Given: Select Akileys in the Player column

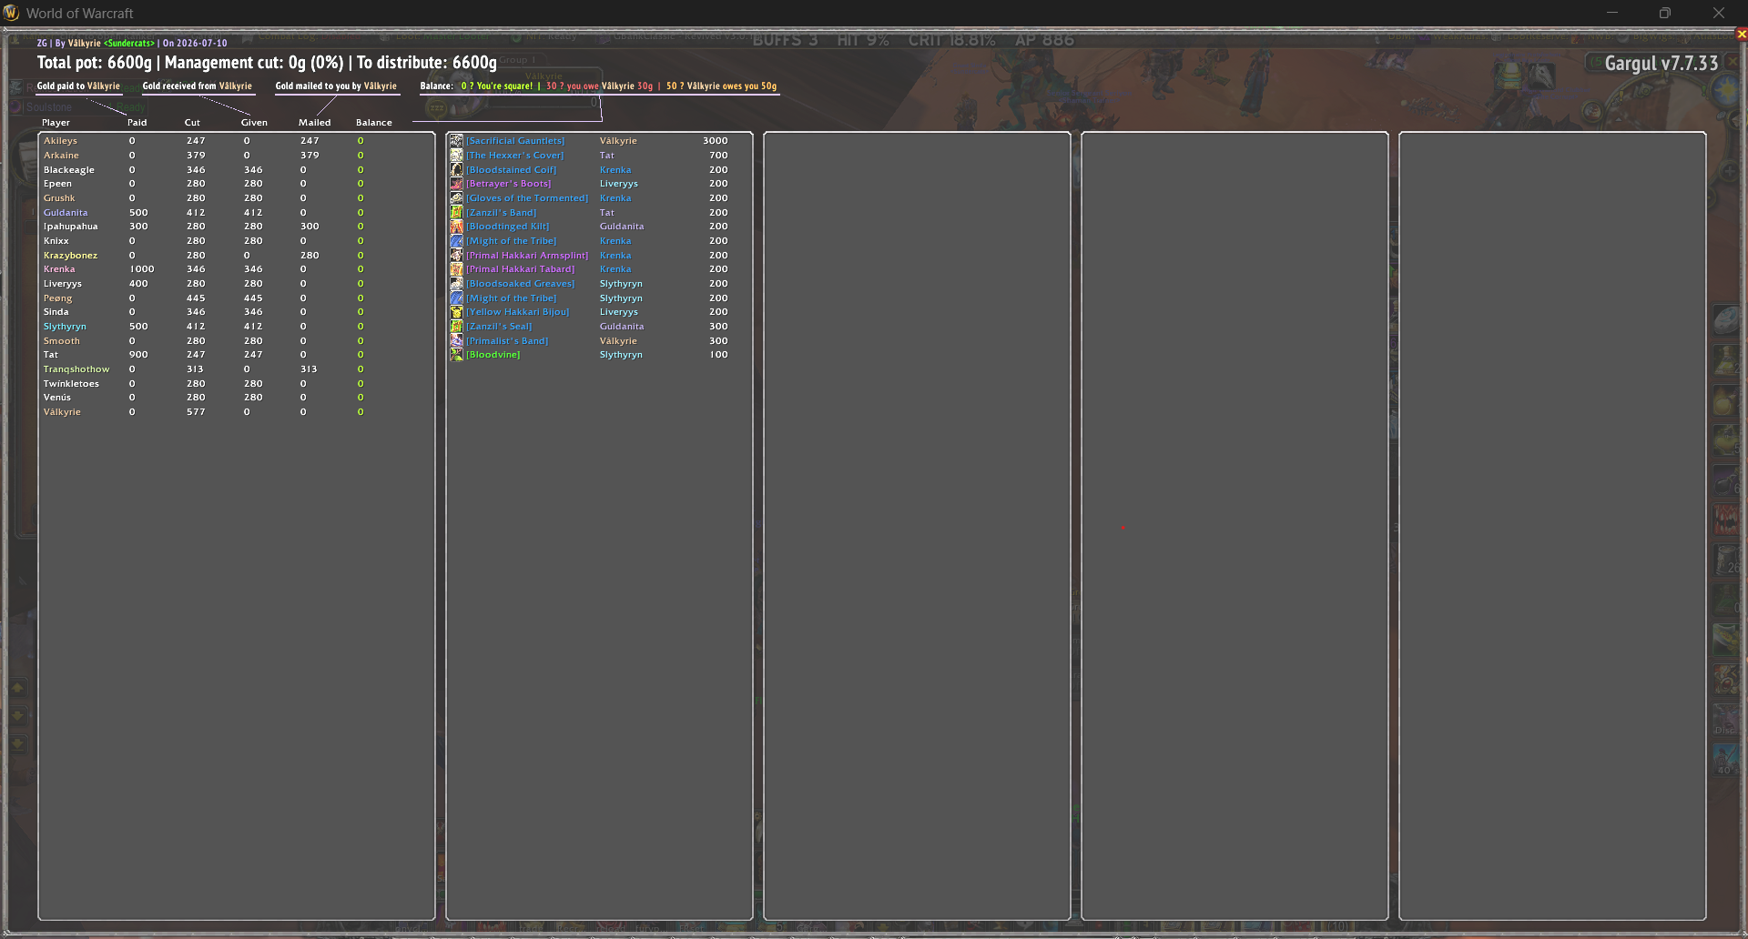Looking at the screenshot, I should (x=60, y=141).
